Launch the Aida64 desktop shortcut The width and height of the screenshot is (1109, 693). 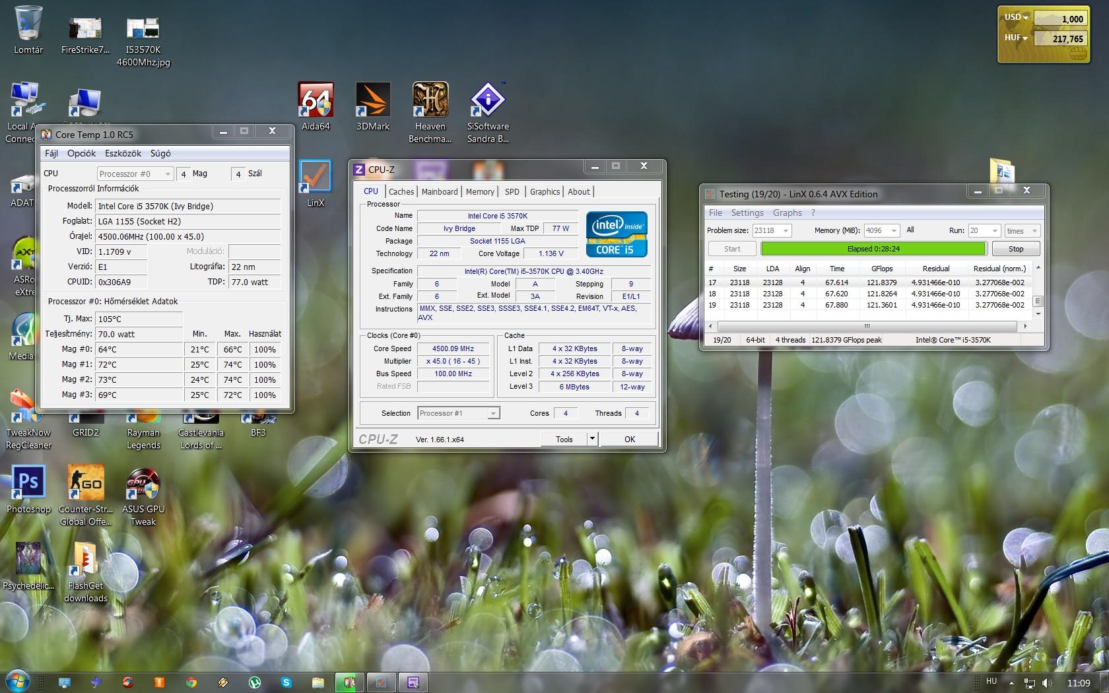pyautogui.click(x=316, y=106)
